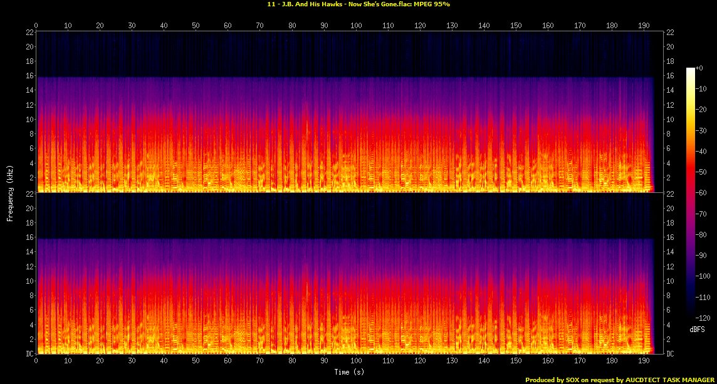The image size is (717, 384).
Task: Click the Time (s) axis label
Action: 350,372
